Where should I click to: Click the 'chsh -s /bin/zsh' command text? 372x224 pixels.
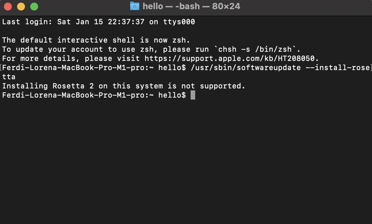tap(255, 49)
